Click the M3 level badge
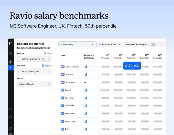The image size is (174, 135). point(62,67)
